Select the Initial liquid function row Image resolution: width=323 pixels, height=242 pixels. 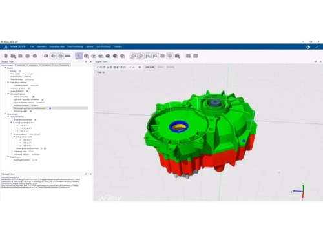(25, 160)
